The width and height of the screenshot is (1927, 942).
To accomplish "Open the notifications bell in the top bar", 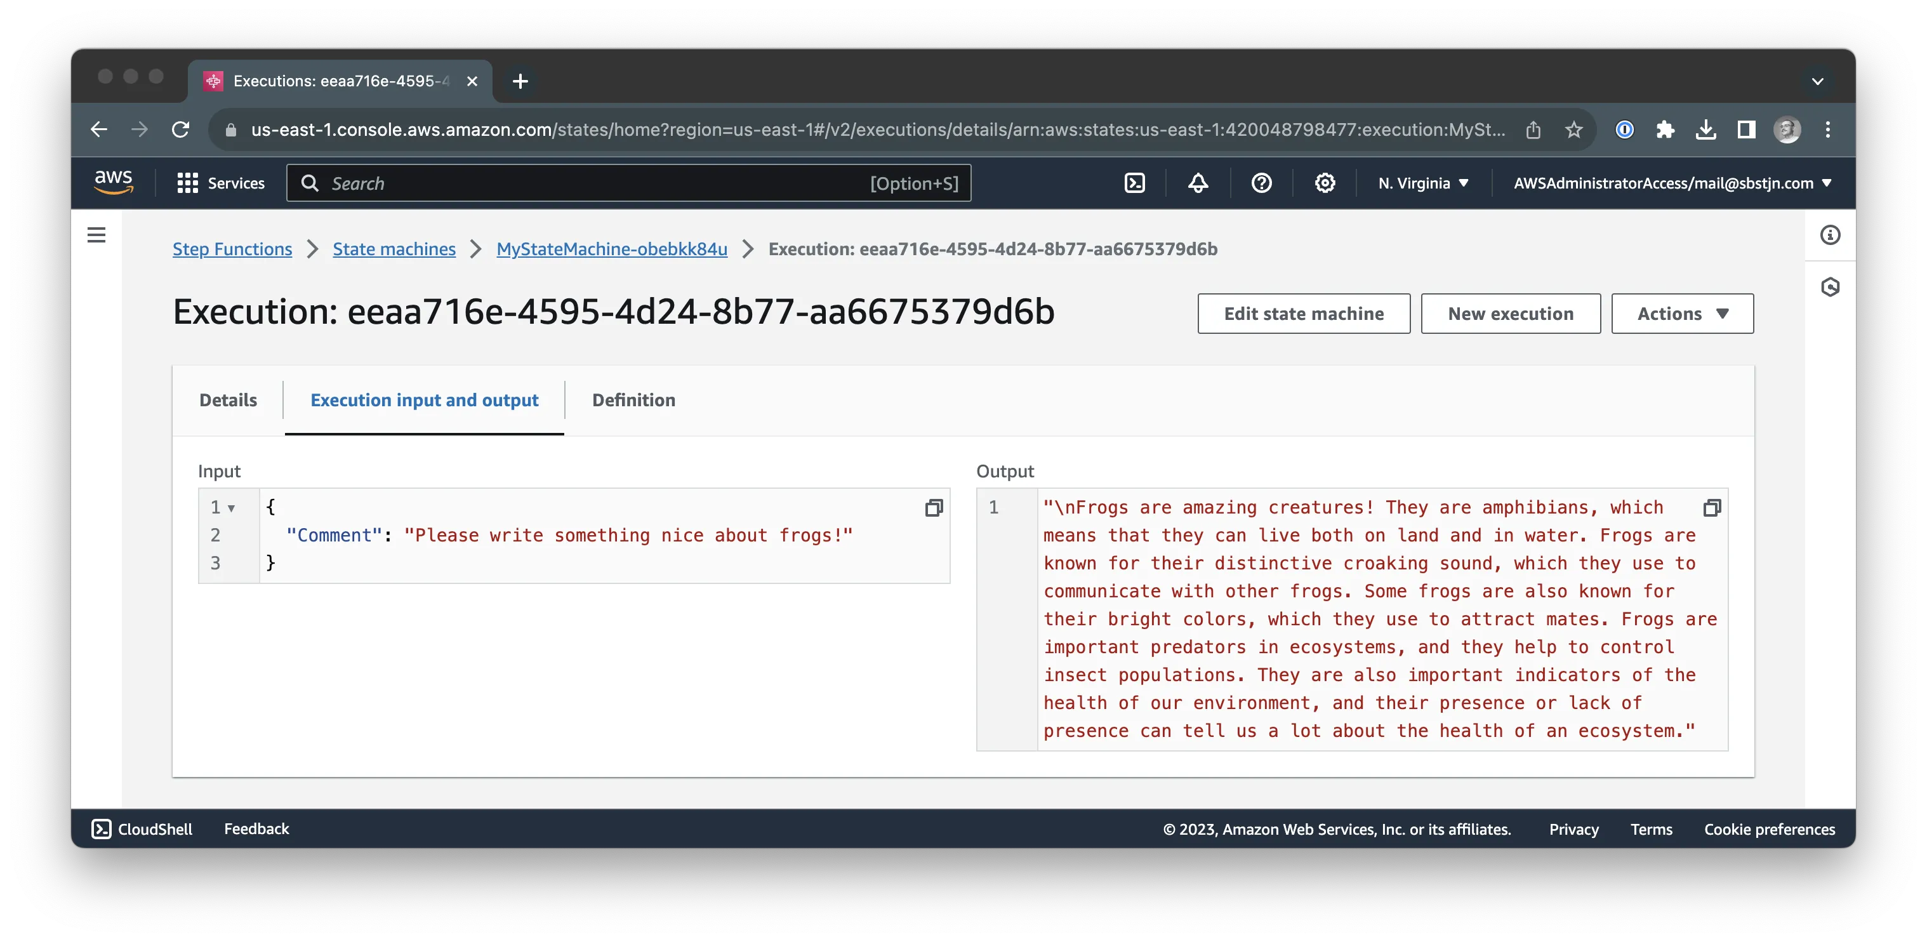I will [x=1197, y=183].
